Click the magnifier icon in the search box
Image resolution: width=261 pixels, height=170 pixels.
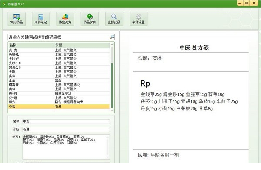pos(112,37)
